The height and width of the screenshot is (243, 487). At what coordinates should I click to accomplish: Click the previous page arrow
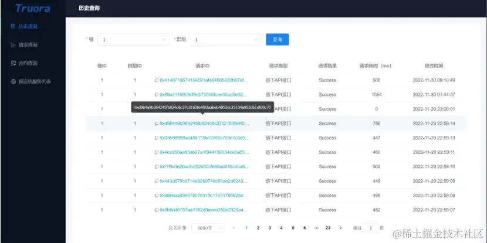tap(234, 228)
